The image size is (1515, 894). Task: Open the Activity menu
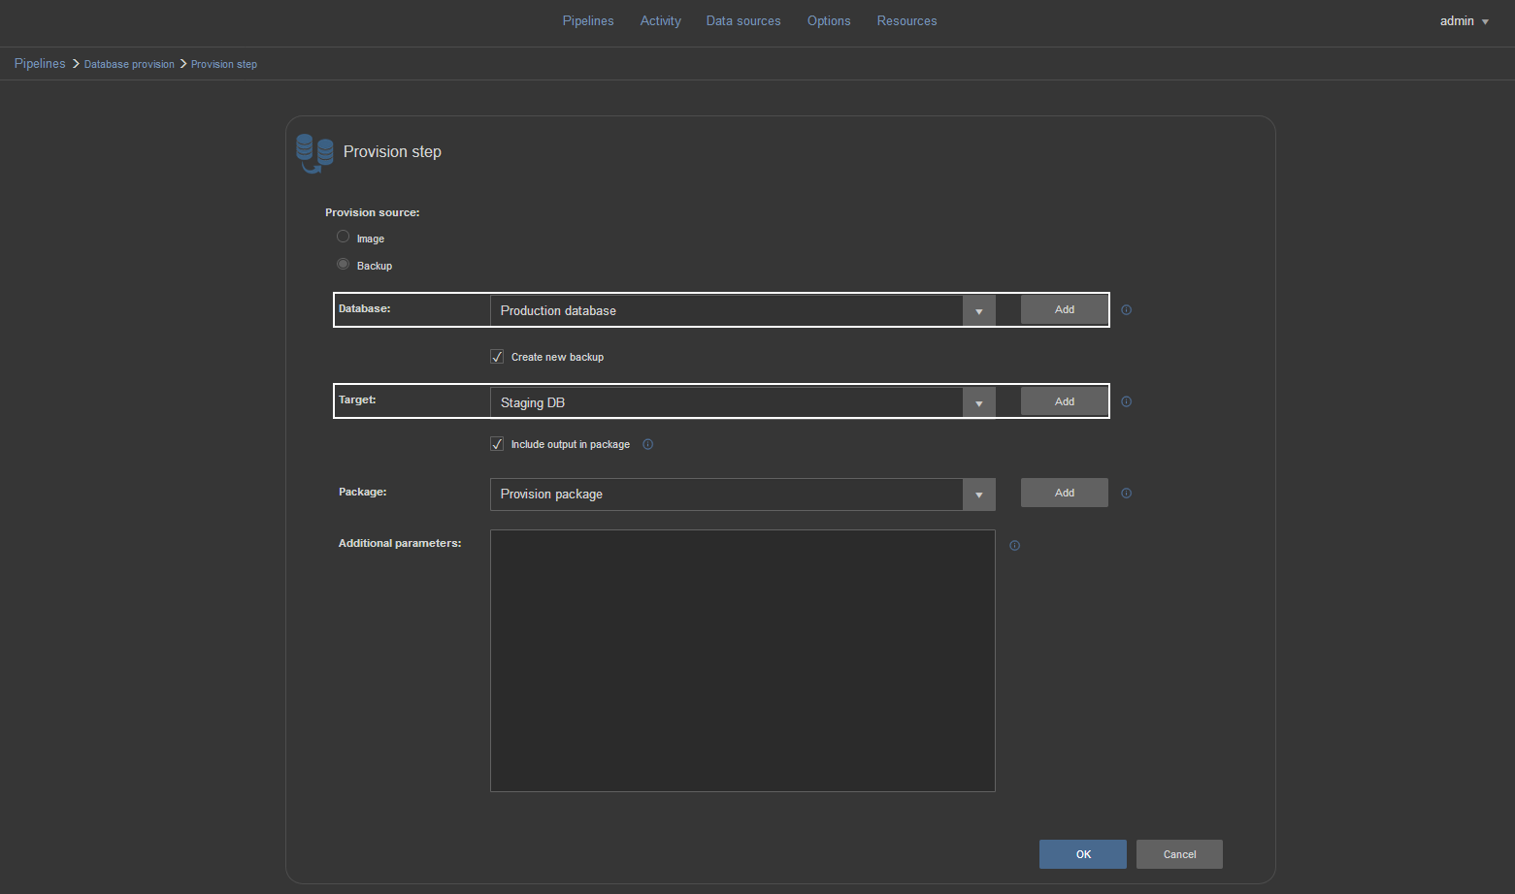(660, 21)
